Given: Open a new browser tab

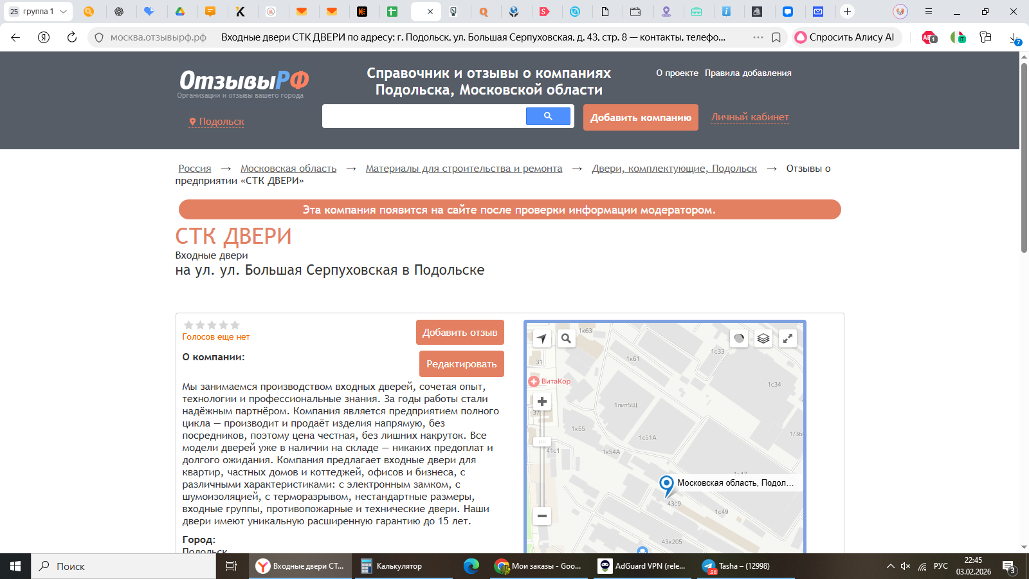Looking at the screenshot, I should pos(848,12).
